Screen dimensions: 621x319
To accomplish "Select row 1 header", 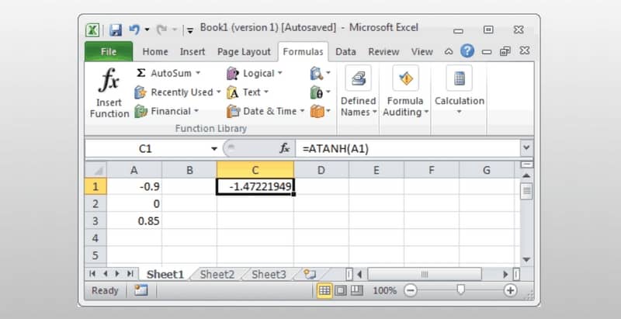I will (x=95, y=186).
